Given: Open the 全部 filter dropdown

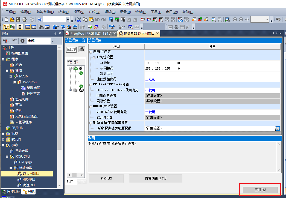Looking at the screenshot, I should (x=52, y=40).
